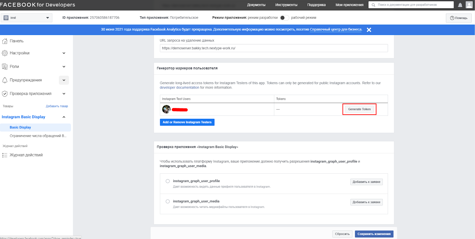Open the inst app selector dropdown
The height and width of the screenshot is (239, 475).
[x=26, y=18]
